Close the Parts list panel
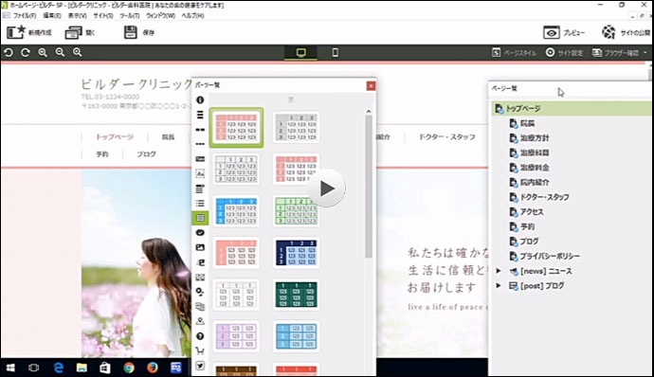Screen dimensions: 654x377 click(371, 85)
